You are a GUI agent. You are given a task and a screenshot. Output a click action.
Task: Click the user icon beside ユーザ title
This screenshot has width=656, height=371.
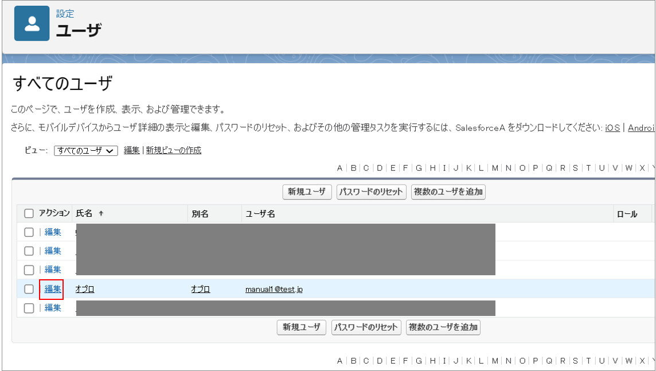pos(32,24)
